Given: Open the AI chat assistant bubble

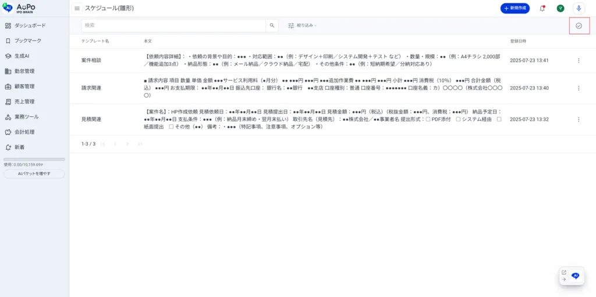Looking at the screenshot, I should click(576, 275).
